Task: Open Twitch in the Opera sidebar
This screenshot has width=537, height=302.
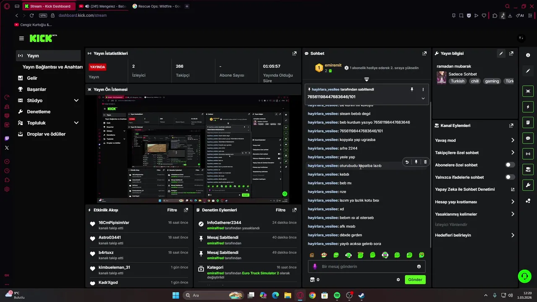Action: tap(7, 138)
